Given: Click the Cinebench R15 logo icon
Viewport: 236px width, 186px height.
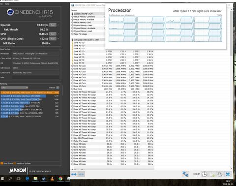Looking at the screenshot, I should (x=10, y=12).
